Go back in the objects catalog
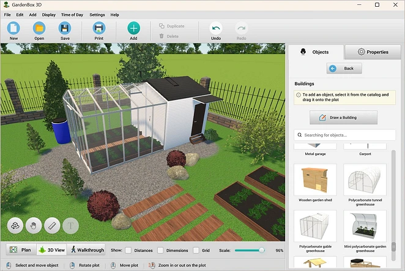This screenshot has height=271, width=405. click(344, 68)
